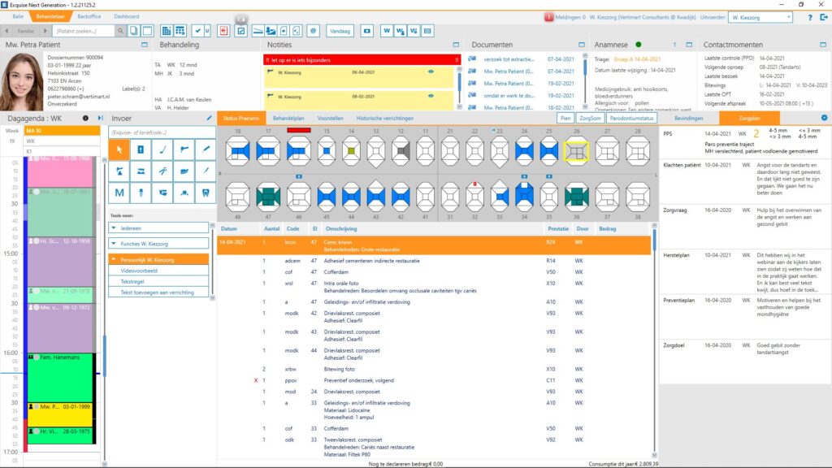The height and width of the screenshot is (468, 832).
Task: Open the Zorgplan settings gear icon
Action: click(x=824, y=118)
